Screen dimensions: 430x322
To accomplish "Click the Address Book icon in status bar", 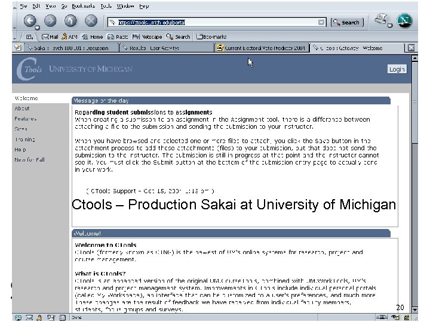I will pos(63,318).
